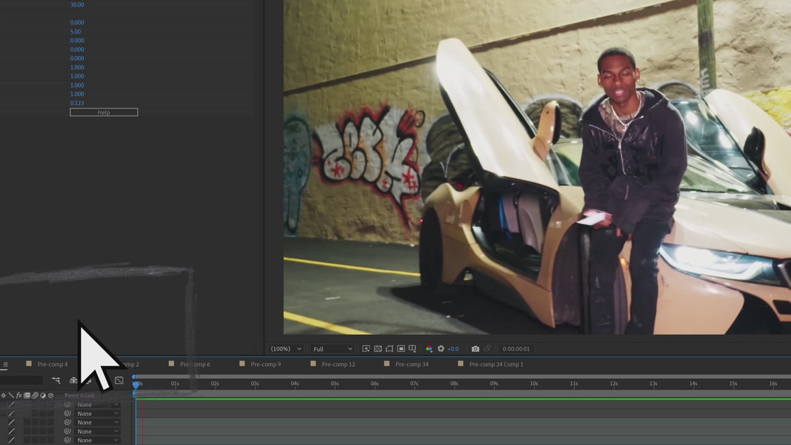Click the preview timecode 0:00:00:01
The image size is (791, 445).
(x=516, y=349)
